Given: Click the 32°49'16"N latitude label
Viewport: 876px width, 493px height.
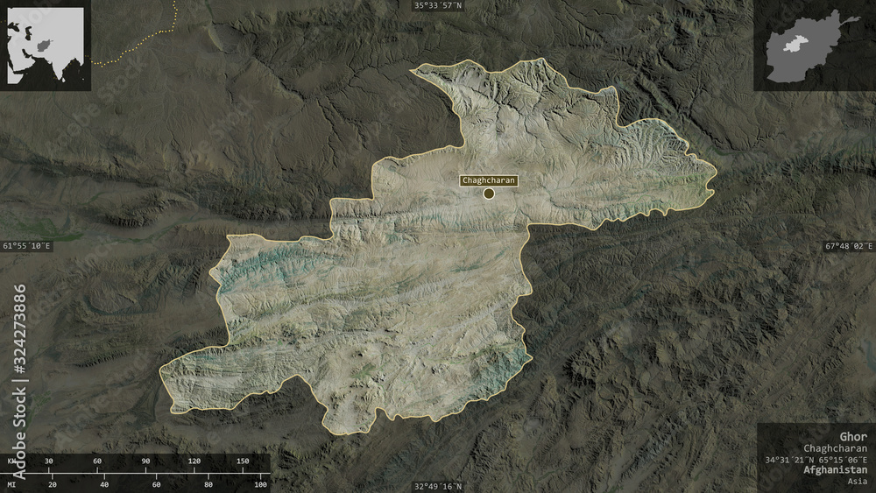Looking at the screenshot, I should tap(438, 486).
